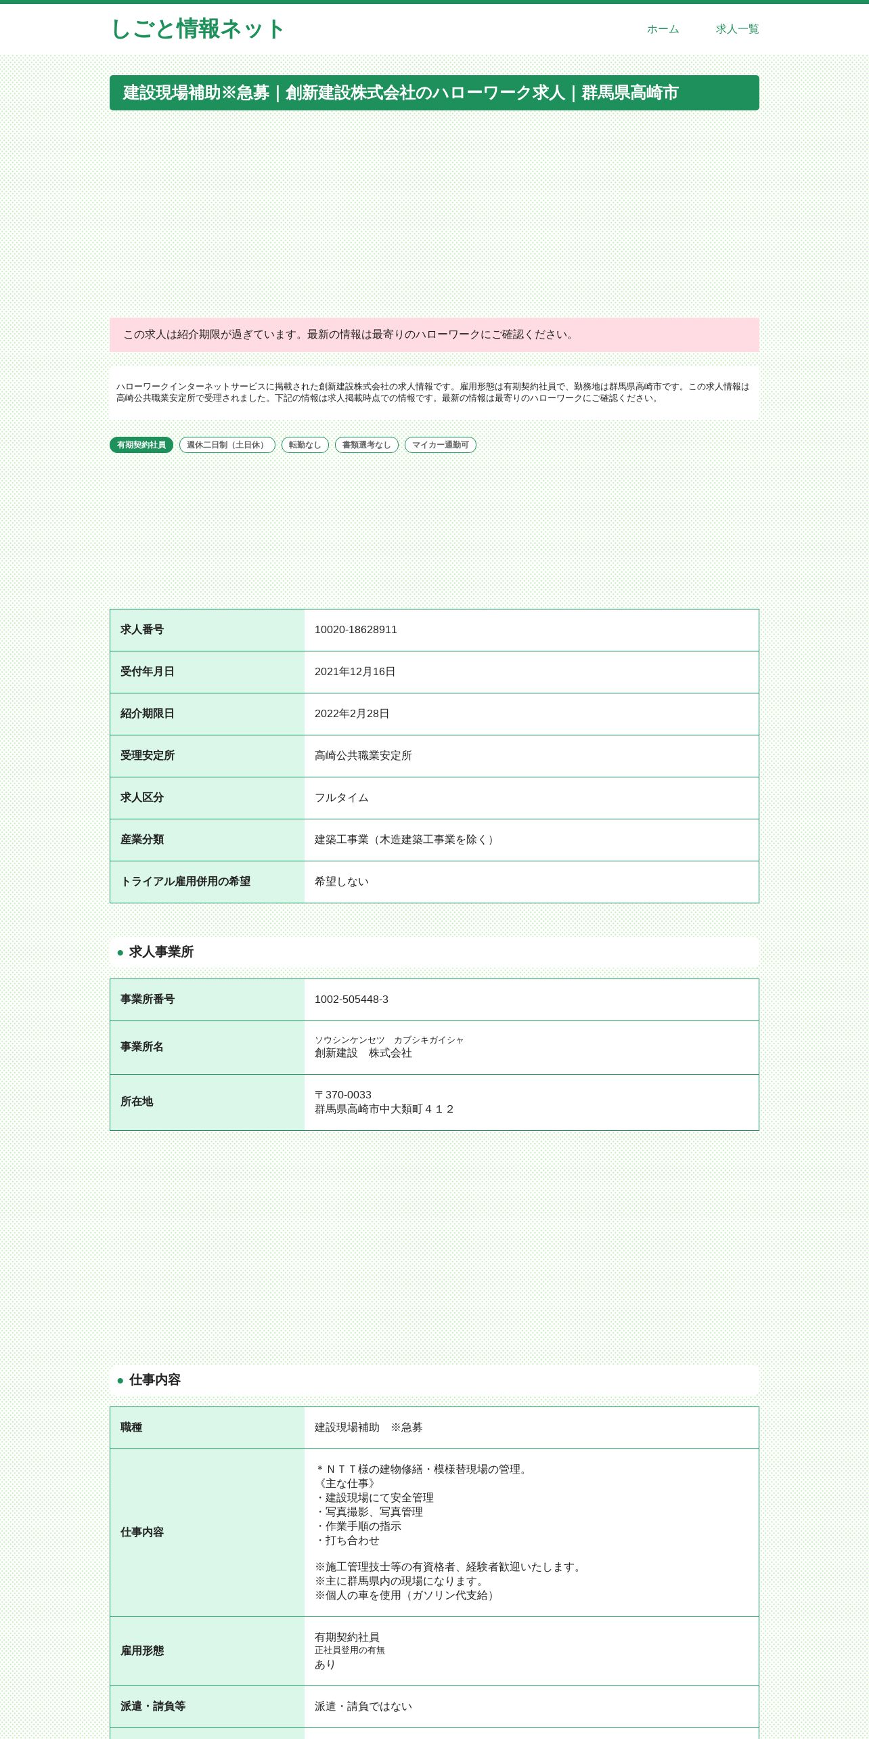Screen dimensions: 869x1739
Task: Click the ＮＴＴ様の建物修繕 description line
Action: 423,1469
